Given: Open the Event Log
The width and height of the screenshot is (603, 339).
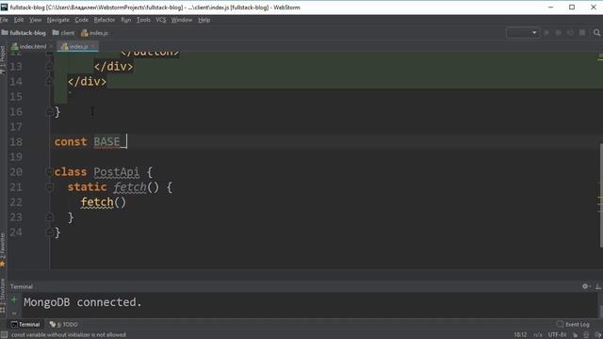Looking at the screenshot, I should tap(573, 324).
